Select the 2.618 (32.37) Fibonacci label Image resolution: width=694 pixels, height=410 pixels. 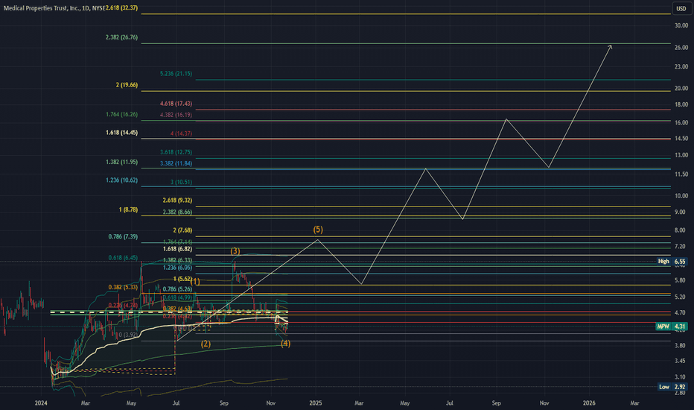click(121, 8)
